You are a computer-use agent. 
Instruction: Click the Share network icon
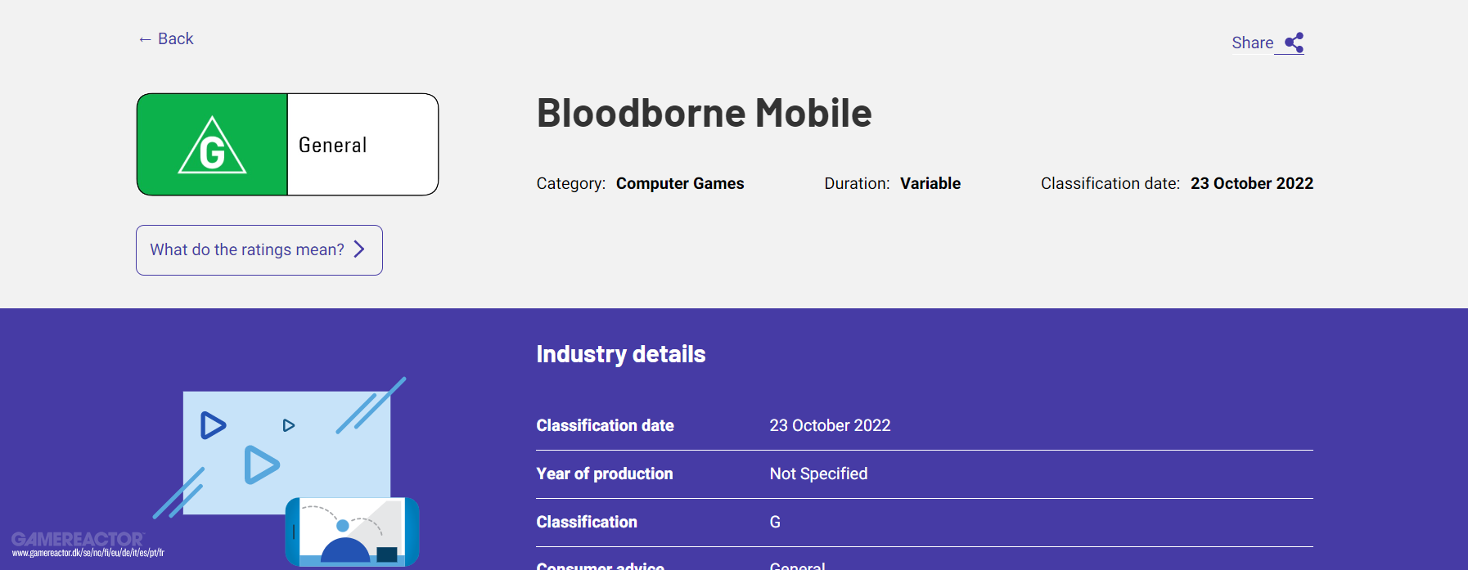[1293, 43]
